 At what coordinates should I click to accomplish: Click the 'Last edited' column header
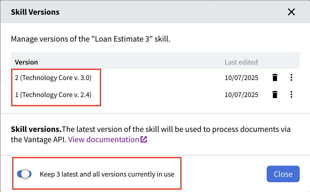[x=241, y=62]
